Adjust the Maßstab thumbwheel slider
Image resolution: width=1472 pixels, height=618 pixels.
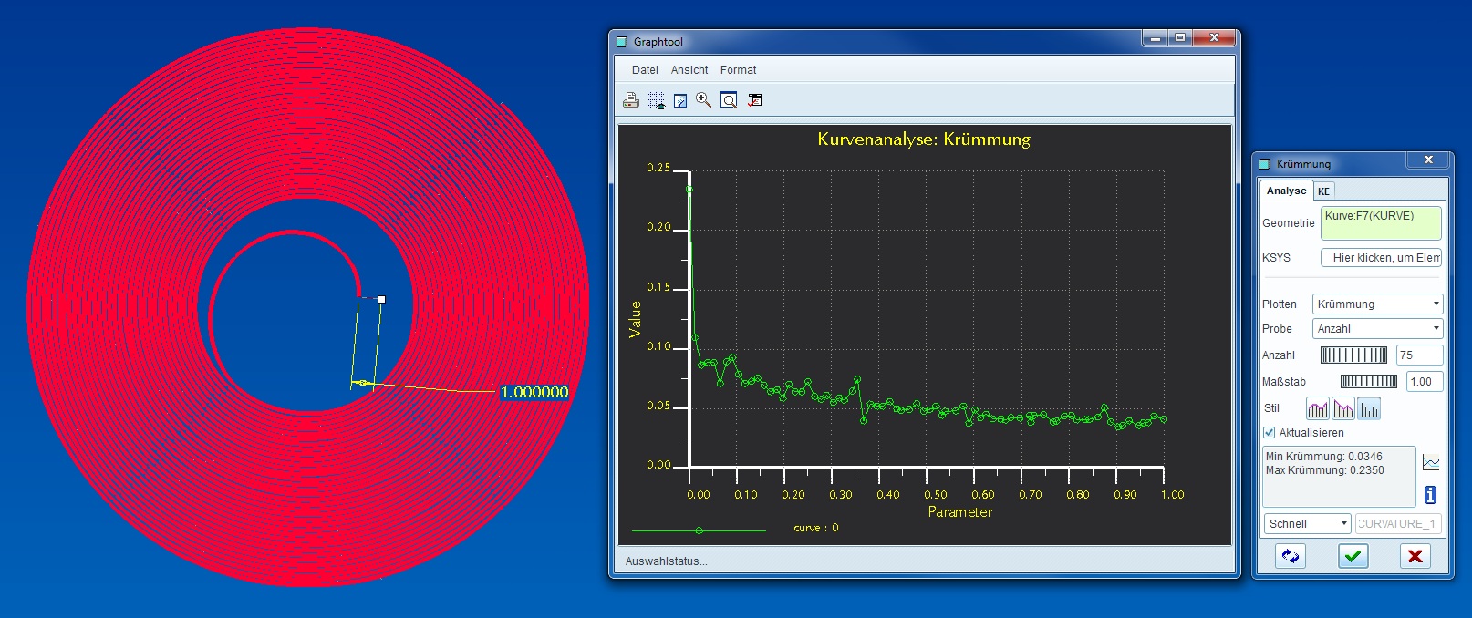coord(1368,382)
